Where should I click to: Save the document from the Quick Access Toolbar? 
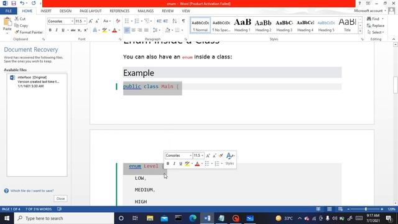pyautogui.click(x=14, y=3)
